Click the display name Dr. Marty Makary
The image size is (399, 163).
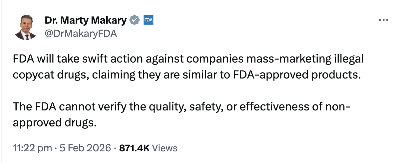pyautogui.click(x=85, y=21)
